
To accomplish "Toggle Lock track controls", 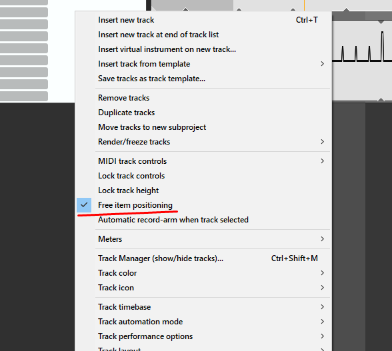I will tap(203, 176).
